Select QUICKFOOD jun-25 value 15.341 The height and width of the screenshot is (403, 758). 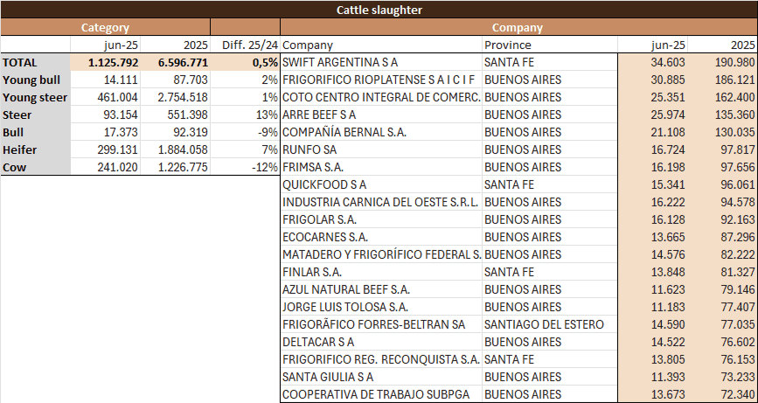pos(652,184)
